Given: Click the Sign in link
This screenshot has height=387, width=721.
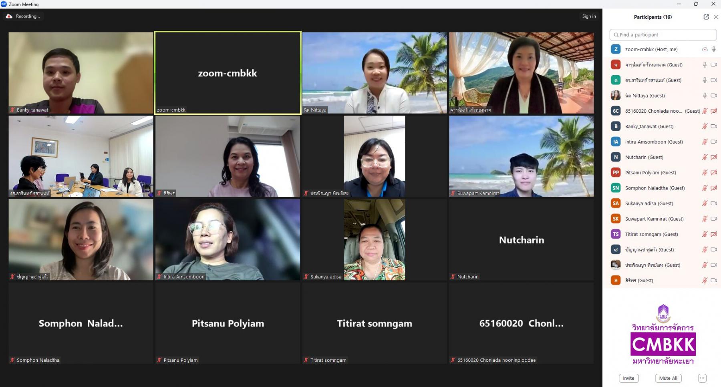Looking at the screenshot, I should (x=589, y=16).
